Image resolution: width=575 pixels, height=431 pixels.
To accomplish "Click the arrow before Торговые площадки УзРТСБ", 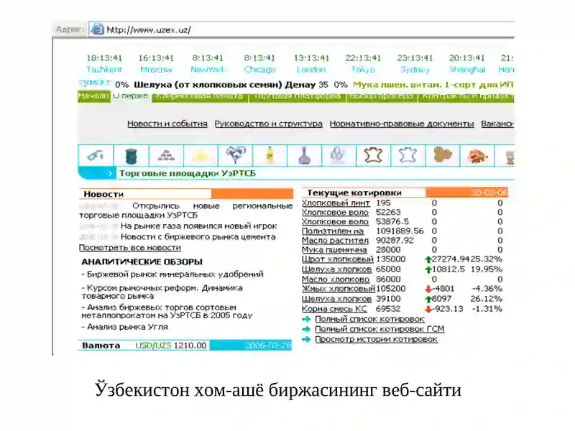I will pos(110,173).
